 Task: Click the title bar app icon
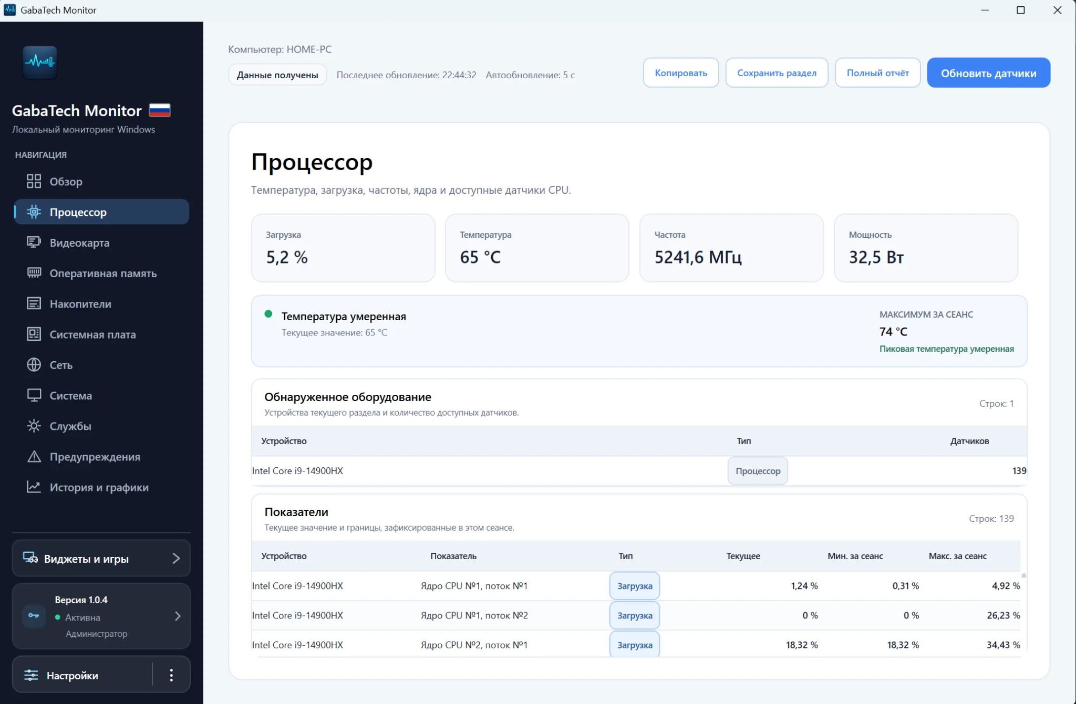9,10
